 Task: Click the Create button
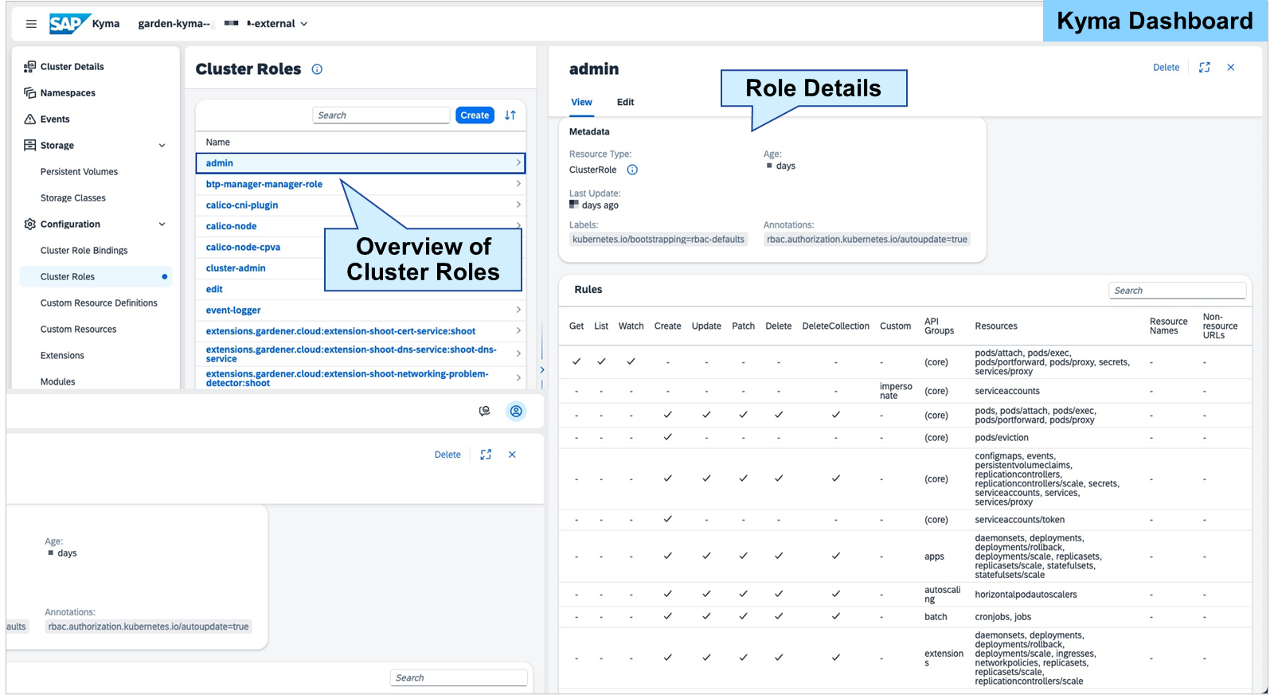475,115
